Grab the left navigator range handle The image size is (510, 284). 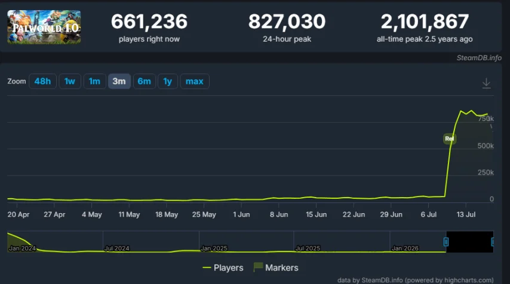(446, 242)
